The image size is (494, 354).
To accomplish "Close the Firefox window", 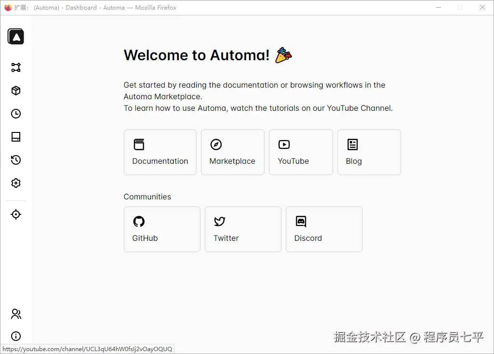I will [x=482, y=7].
